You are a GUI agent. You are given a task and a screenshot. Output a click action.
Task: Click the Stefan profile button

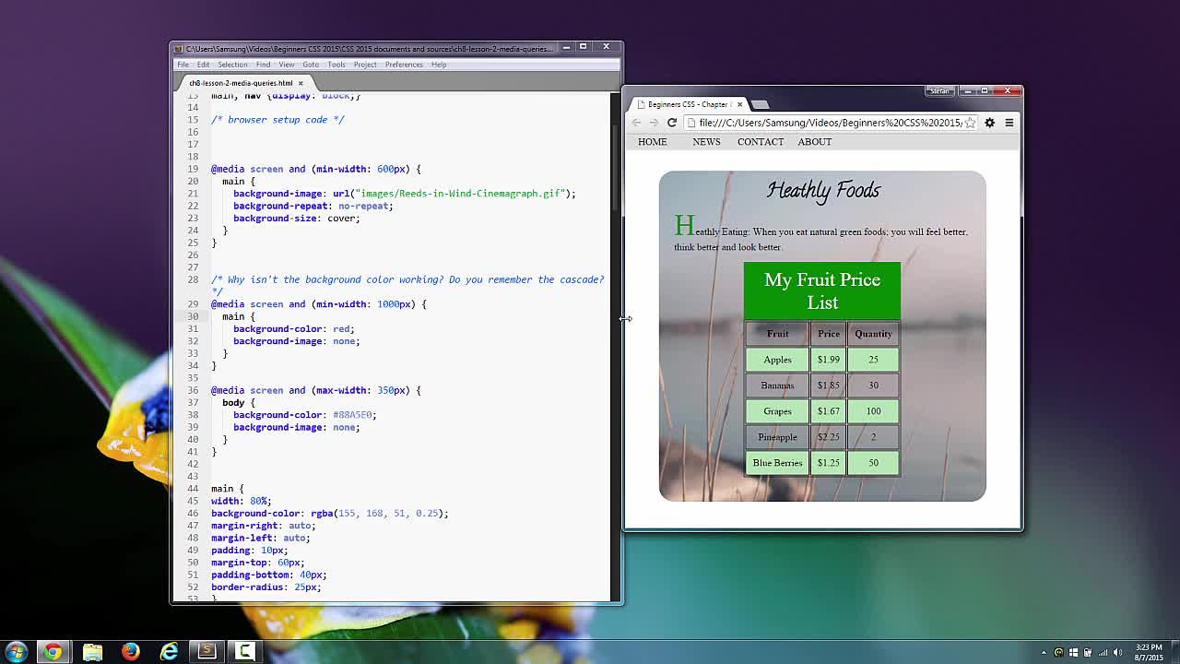[x=939, y=90]
